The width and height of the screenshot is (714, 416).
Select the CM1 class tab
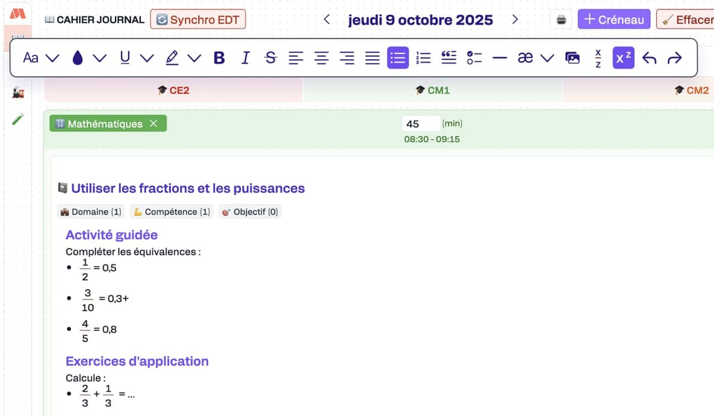pos(433,90)
